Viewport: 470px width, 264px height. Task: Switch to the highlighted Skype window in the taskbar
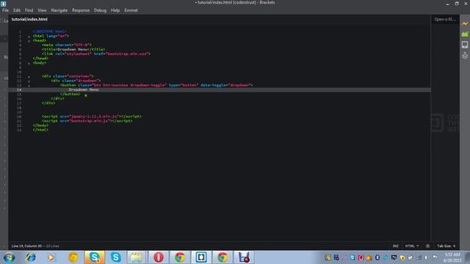point(95,257)
